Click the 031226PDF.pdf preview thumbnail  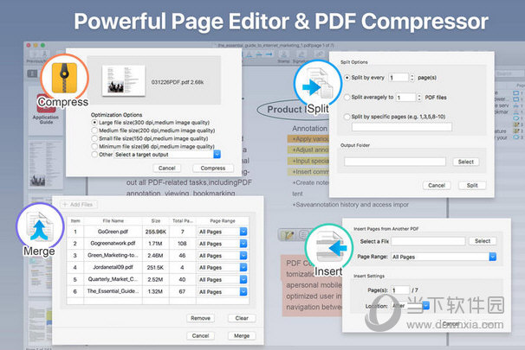click(124, 80)
